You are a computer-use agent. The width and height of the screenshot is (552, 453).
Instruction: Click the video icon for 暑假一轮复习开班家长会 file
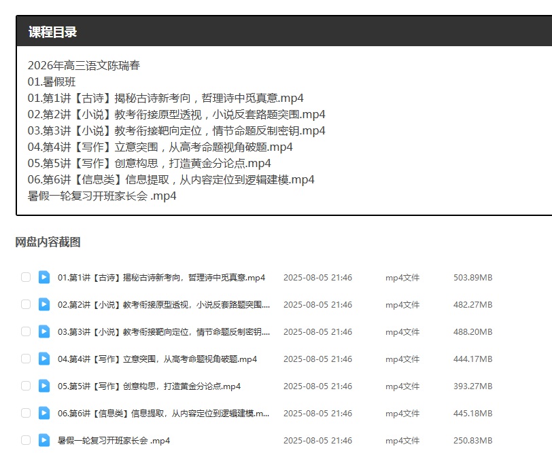pos(44,440)
